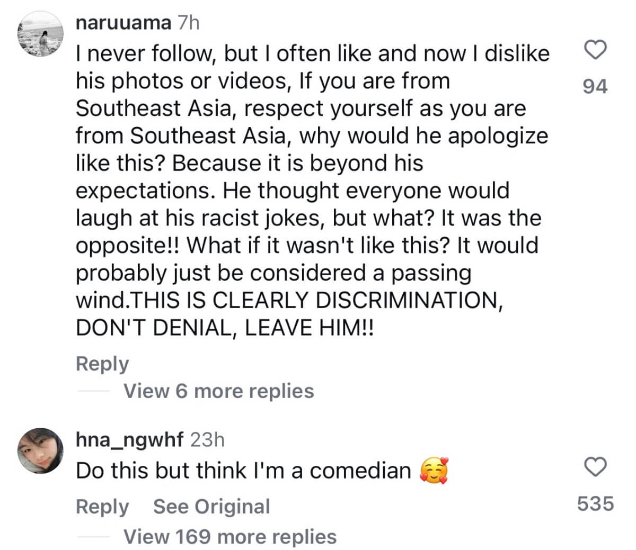The width and height of the screenshot is (636, 550).
Task: Select naruuama's long discrimination comment text
Action: pyautogui.click(x=312, y=191)
